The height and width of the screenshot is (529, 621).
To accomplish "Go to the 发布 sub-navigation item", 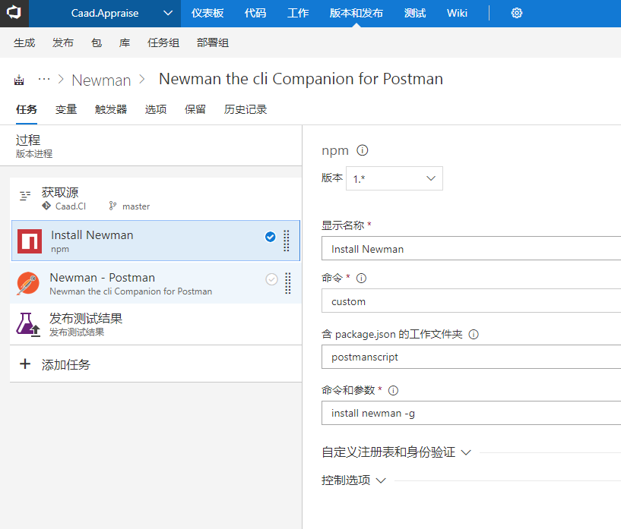I will coord(62,43).
